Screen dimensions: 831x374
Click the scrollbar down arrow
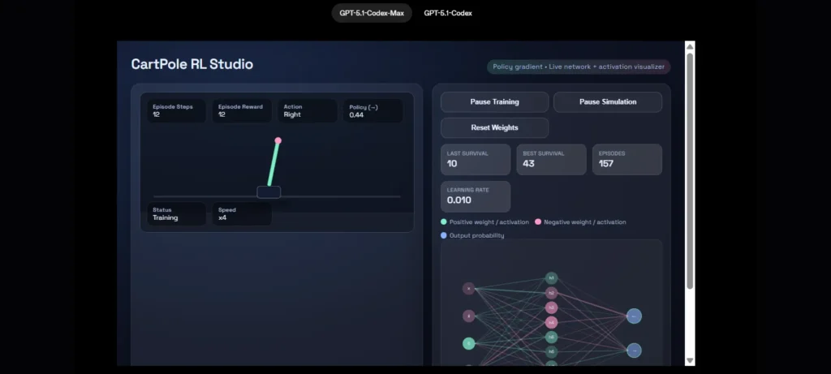coord(690,360)
